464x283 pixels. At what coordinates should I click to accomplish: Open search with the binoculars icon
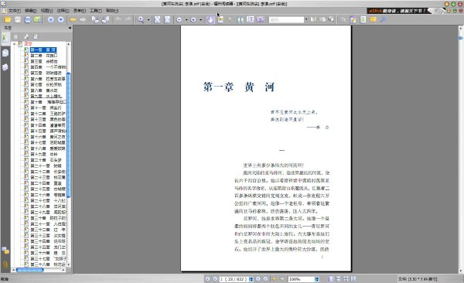point(241,20)
